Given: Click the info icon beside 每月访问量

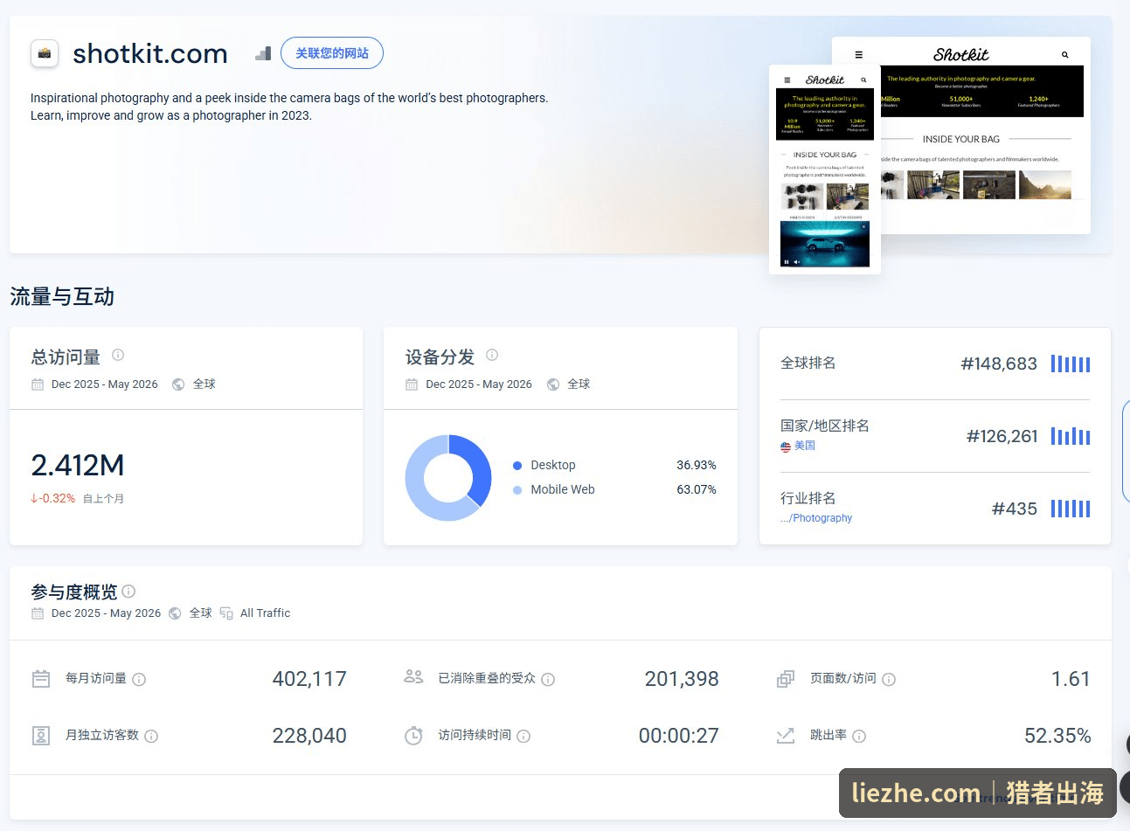Looking at the screenshot, I should 139,680.
